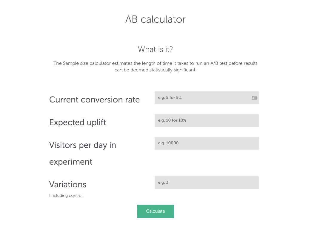Click the AB calculator page title

[x=155, y=19]
